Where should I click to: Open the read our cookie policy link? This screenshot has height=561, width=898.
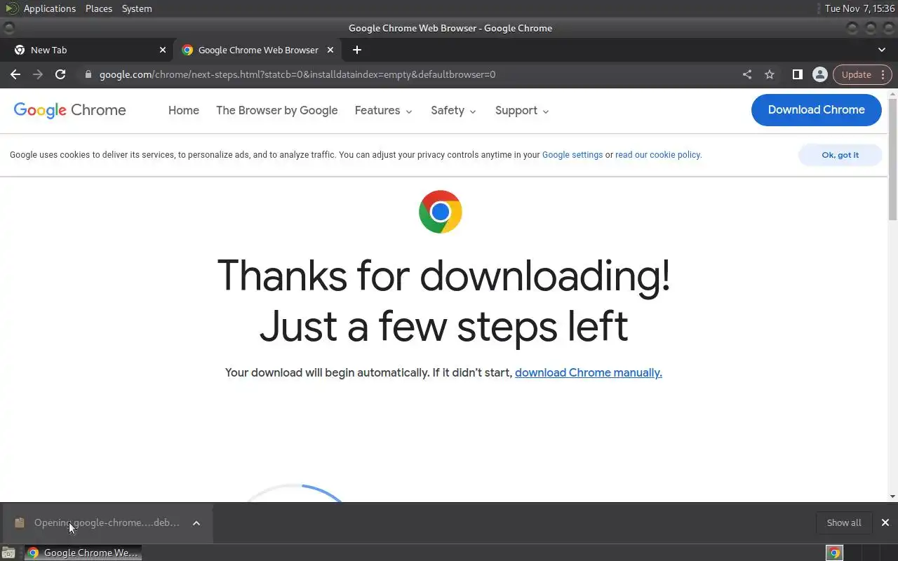pos(658,155)
